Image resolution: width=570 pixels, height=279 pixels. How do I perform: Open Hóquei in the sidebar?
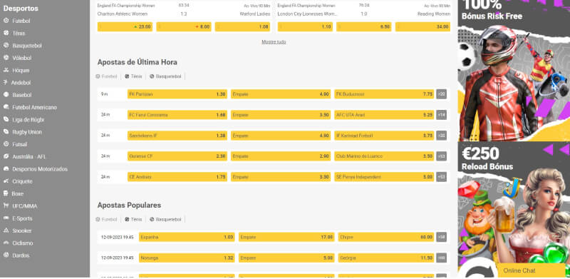pyautogui.click(x=21, y=71)
